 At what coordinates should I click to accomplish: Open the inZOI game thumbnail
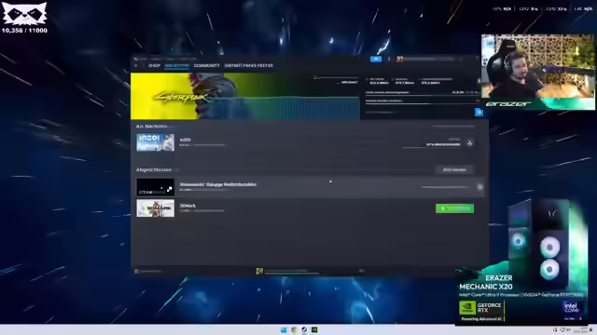tap(156, 142)
